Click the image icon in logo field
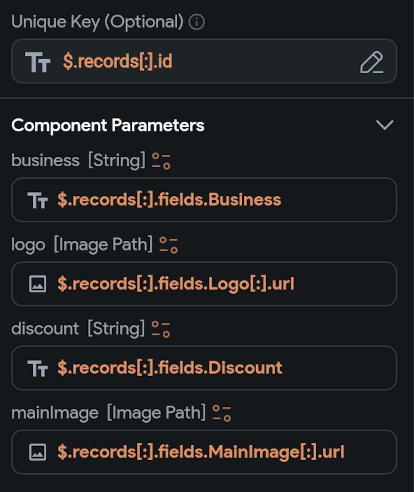Screen dimensions: 414x492 pos(38,284)
